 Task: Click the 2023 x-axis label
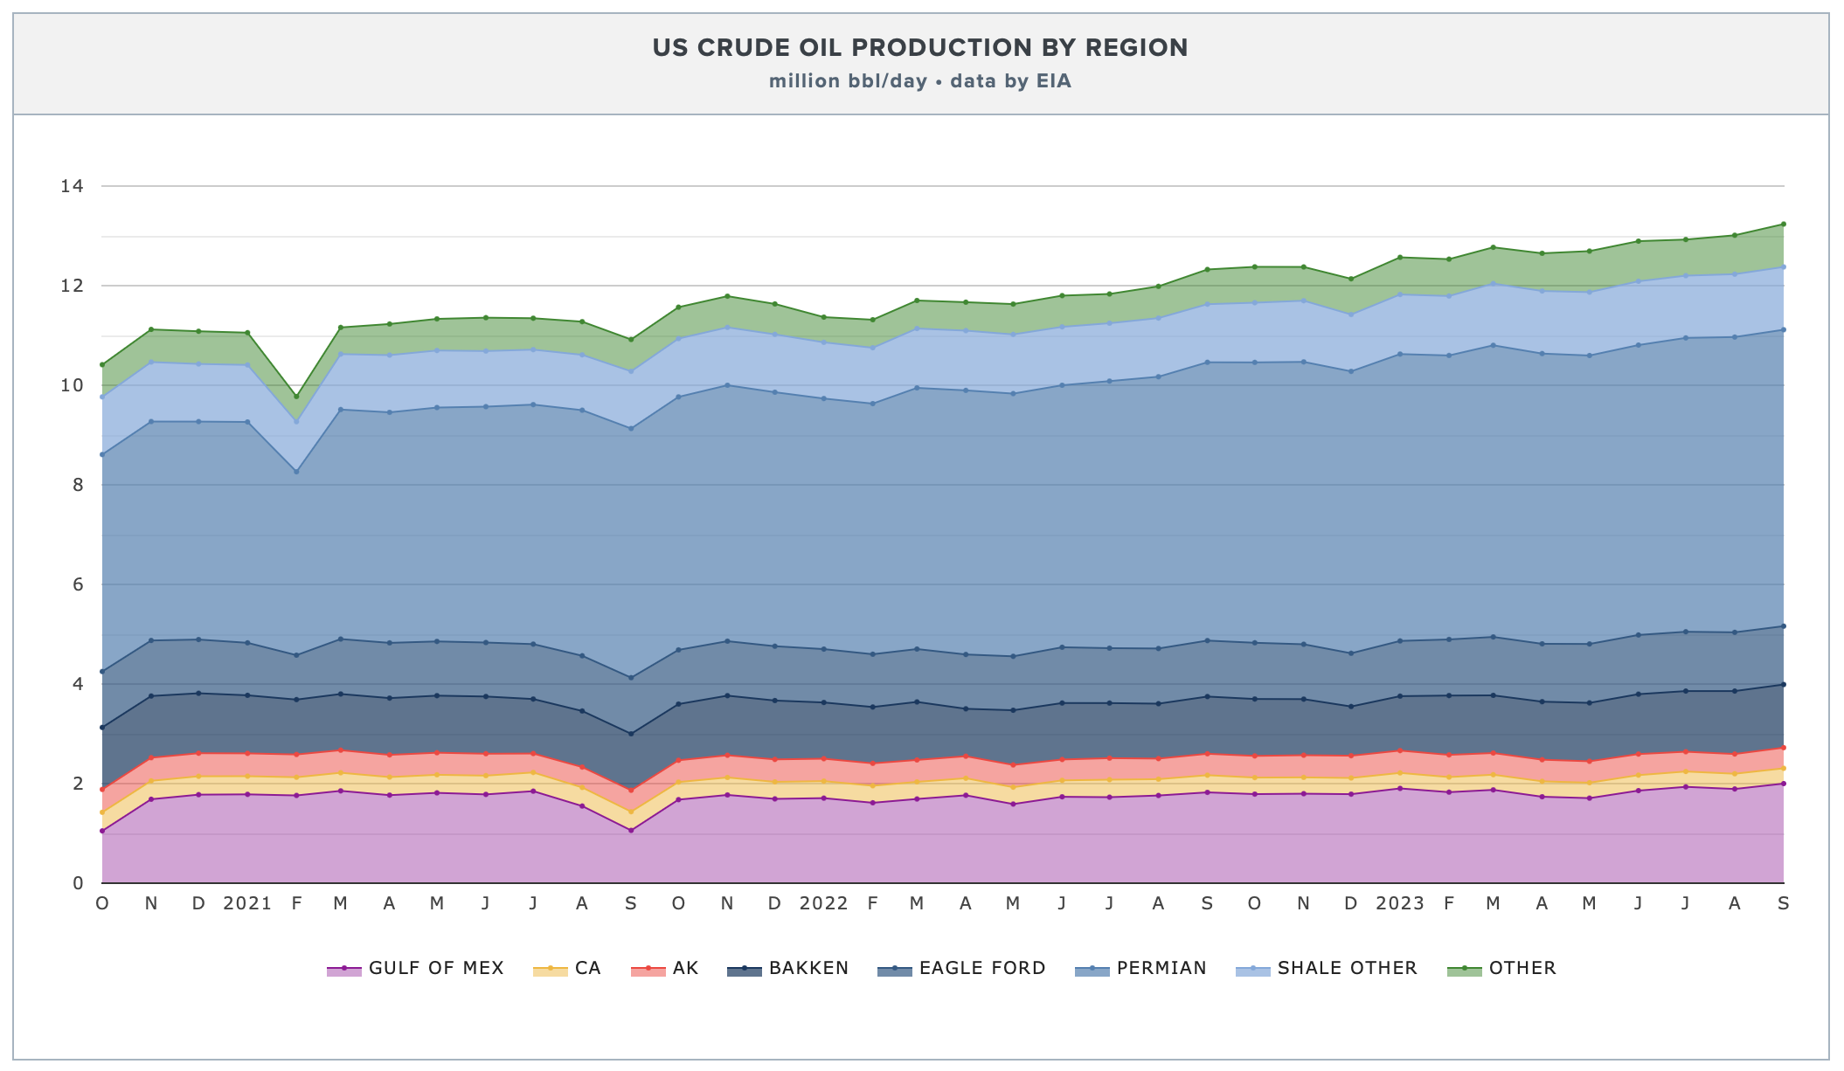click(x=1400, y=904)
